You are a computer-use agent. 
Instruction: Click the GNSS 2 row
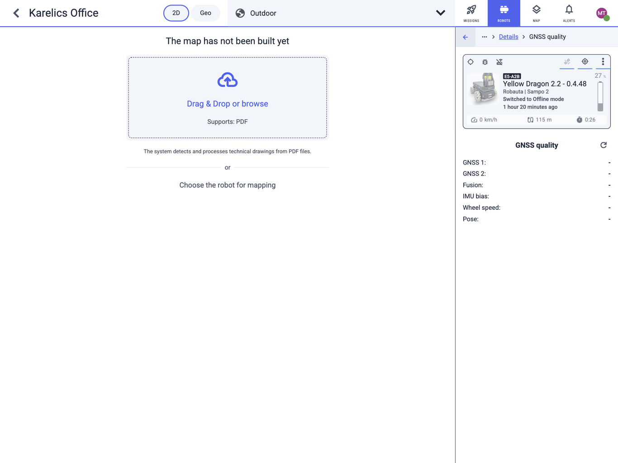(x=537, y=174)
